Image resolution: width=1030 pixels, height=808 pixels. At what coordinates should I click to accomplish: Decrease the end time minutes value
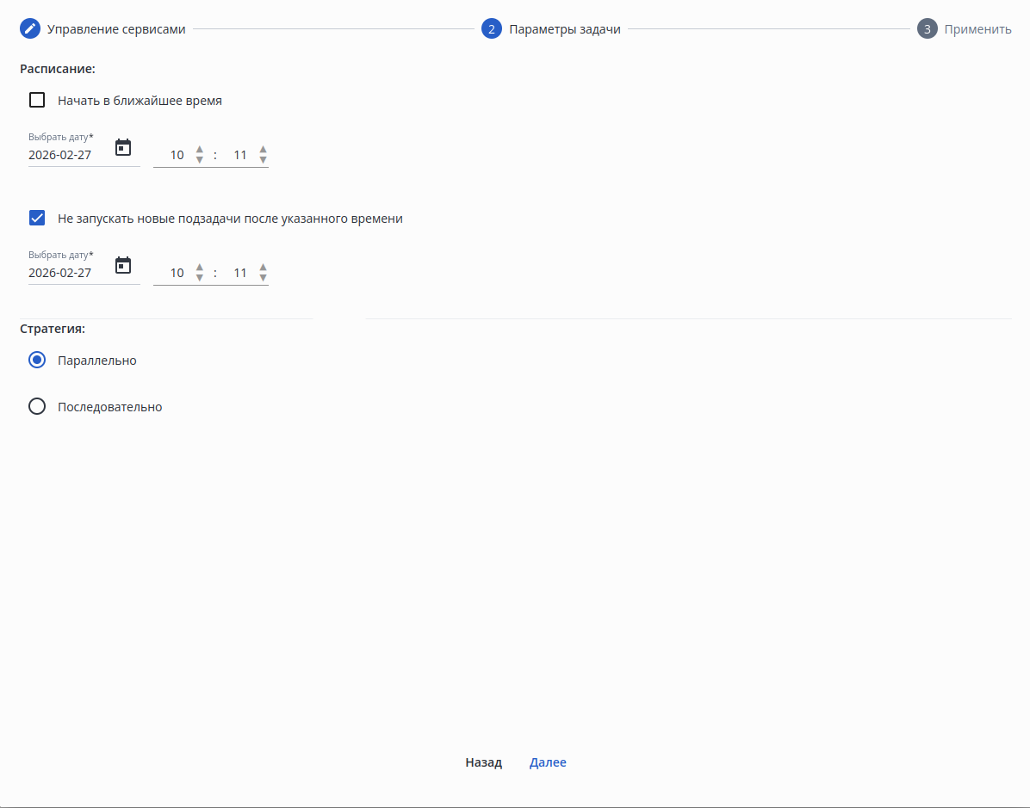pos(263,278)
